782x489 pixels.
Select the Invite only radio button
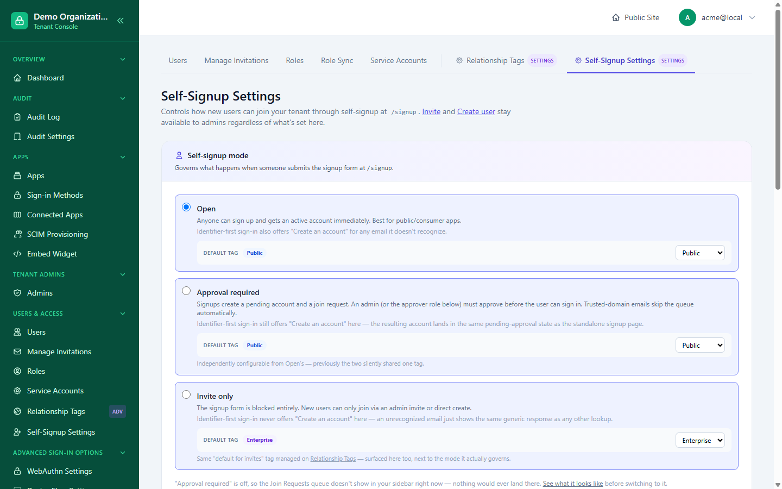pos(186,394)
